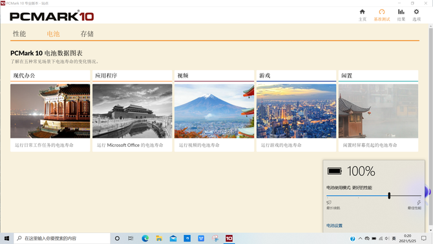Screen dimensions: 433x244
Task: Click 运行游戏的电池寿命 description
Action: coord(281,145)
